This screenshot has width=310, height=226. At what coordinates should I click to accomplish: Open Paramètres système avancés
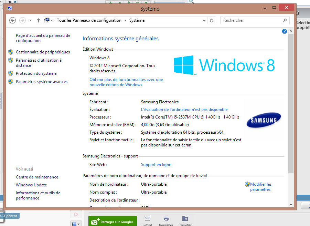(x=42, y=82)
